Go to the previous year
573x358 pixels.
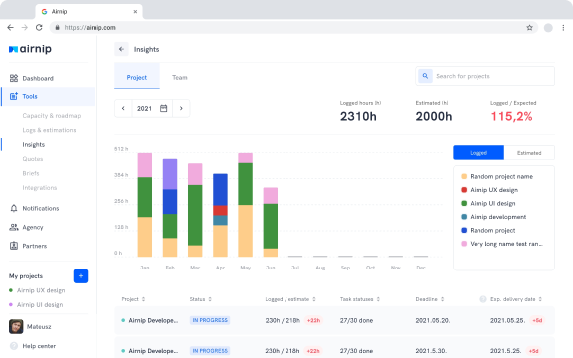coord(123,108)
